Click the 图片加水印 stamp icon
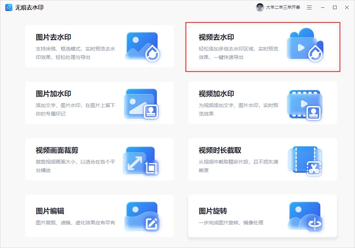Image resolution: width=355 pixels, height=248 pixels. (141, 104)
